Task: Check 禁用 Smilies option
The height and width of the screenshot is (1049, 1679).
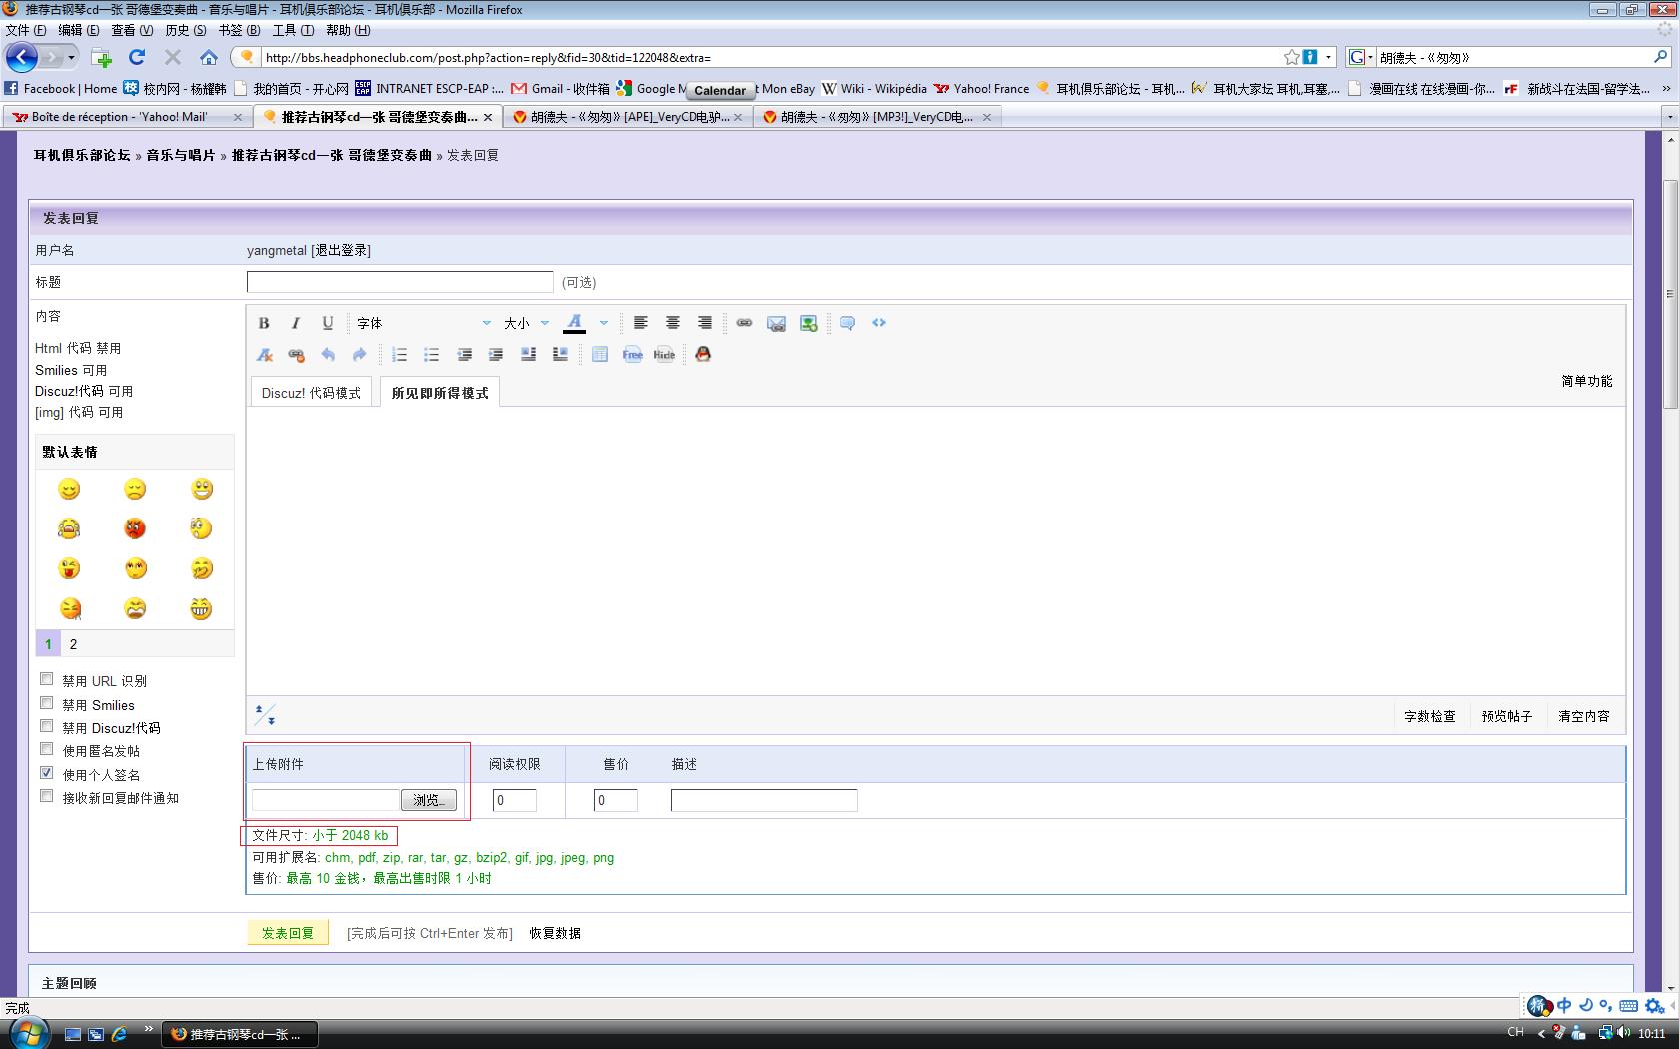Action: coord(46,703)
